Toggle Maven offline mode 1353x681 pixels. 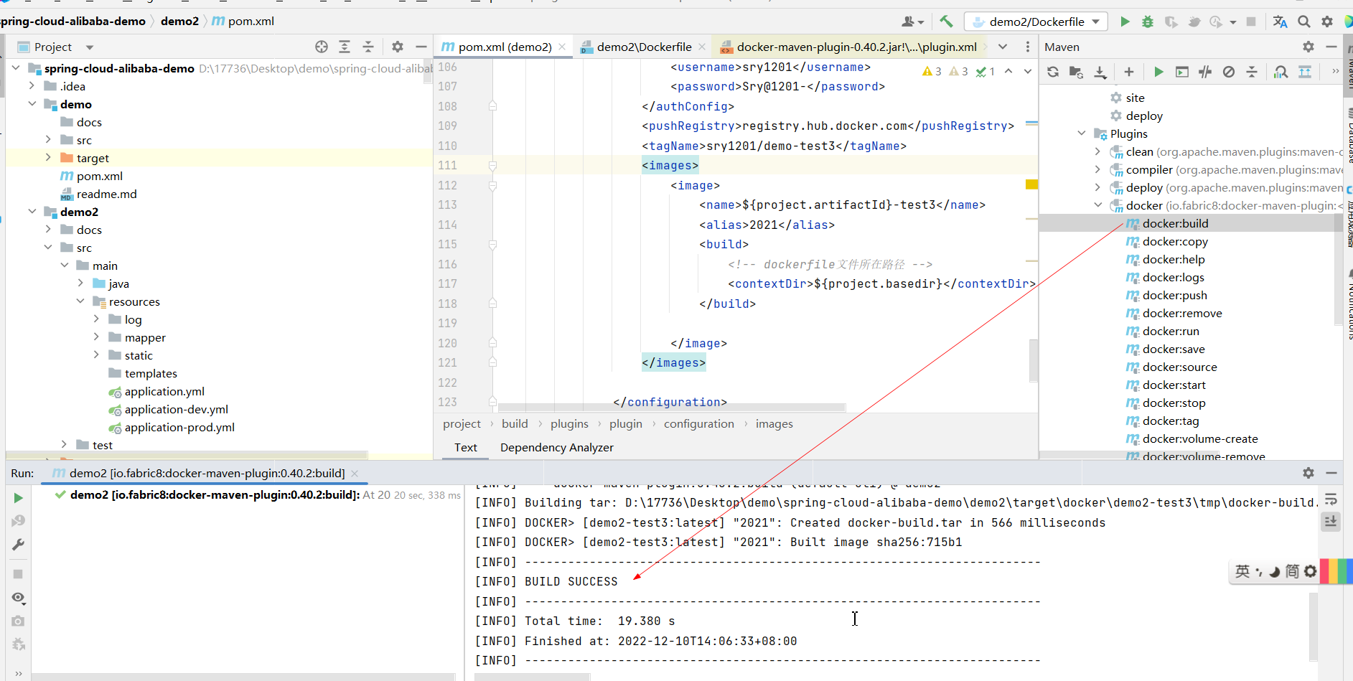(x=1205, y=72)
